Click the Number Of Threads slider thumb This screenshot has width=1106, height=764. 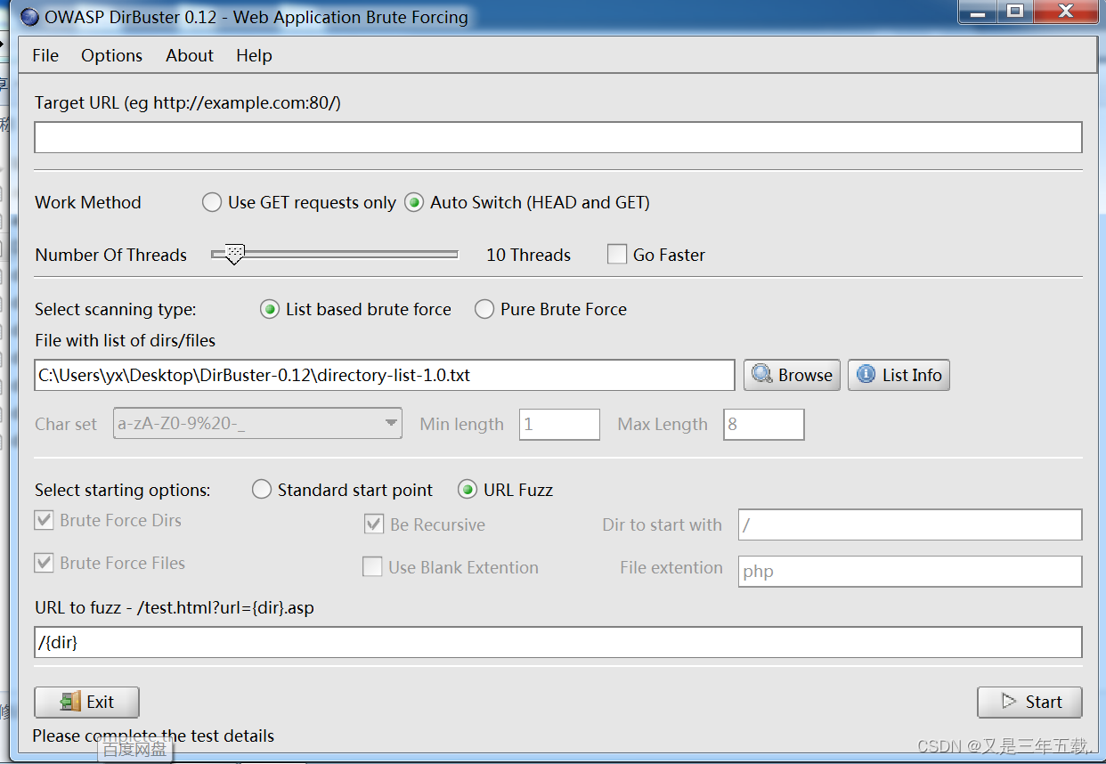(234, 256)
